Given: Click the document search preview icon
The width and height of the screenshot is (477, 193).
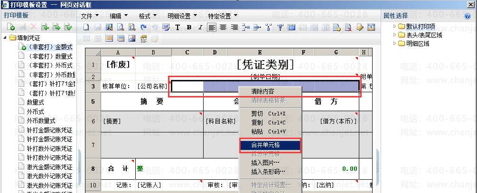Looking at the screenshot, I should coord(132,27).
